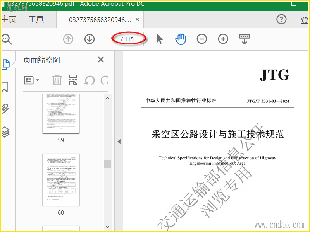This screenshot has width=310, height=232.
Task: Minimize the Acrobat window
Action: (x=272, y=3)
